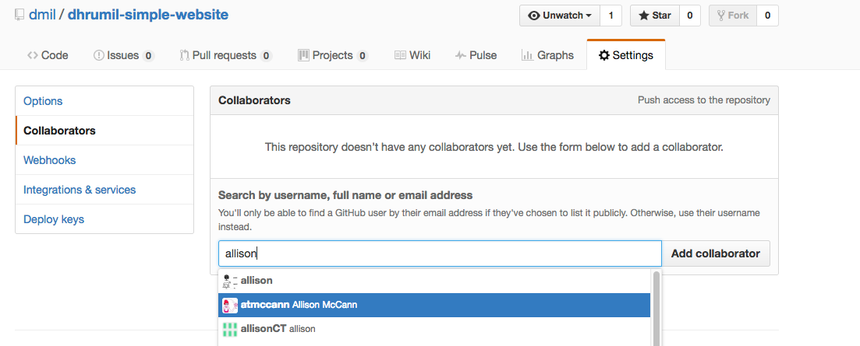The height and width of the screenshot is (346, 860).
Task: Switch to the Code tab
Action: (48, 55)
